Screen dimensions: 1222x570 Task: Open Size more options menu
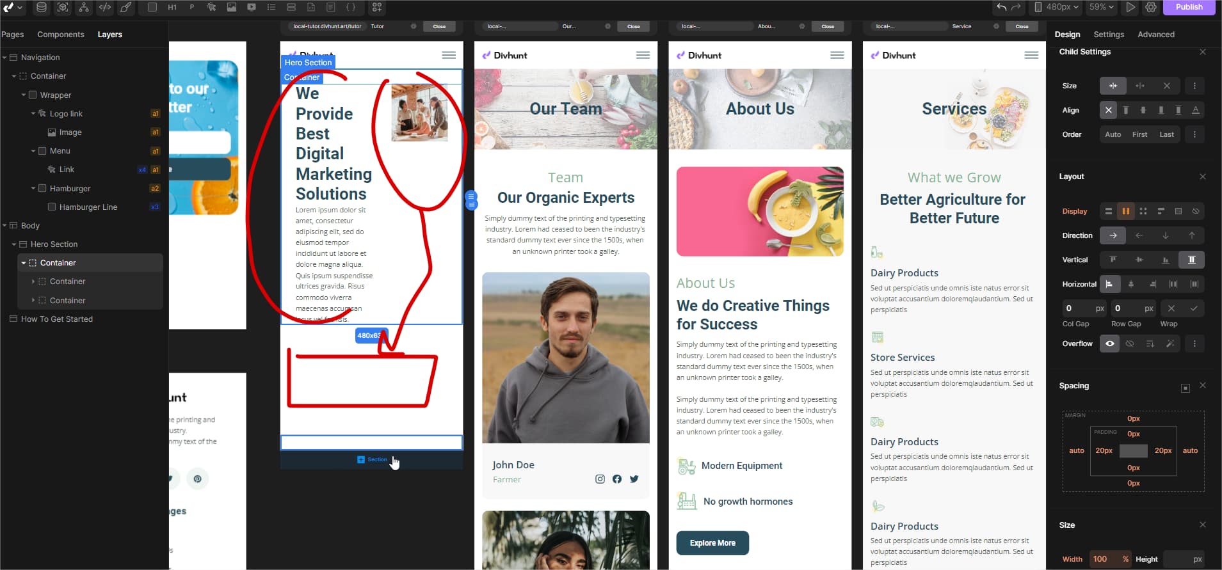[x=1194, y=86]
